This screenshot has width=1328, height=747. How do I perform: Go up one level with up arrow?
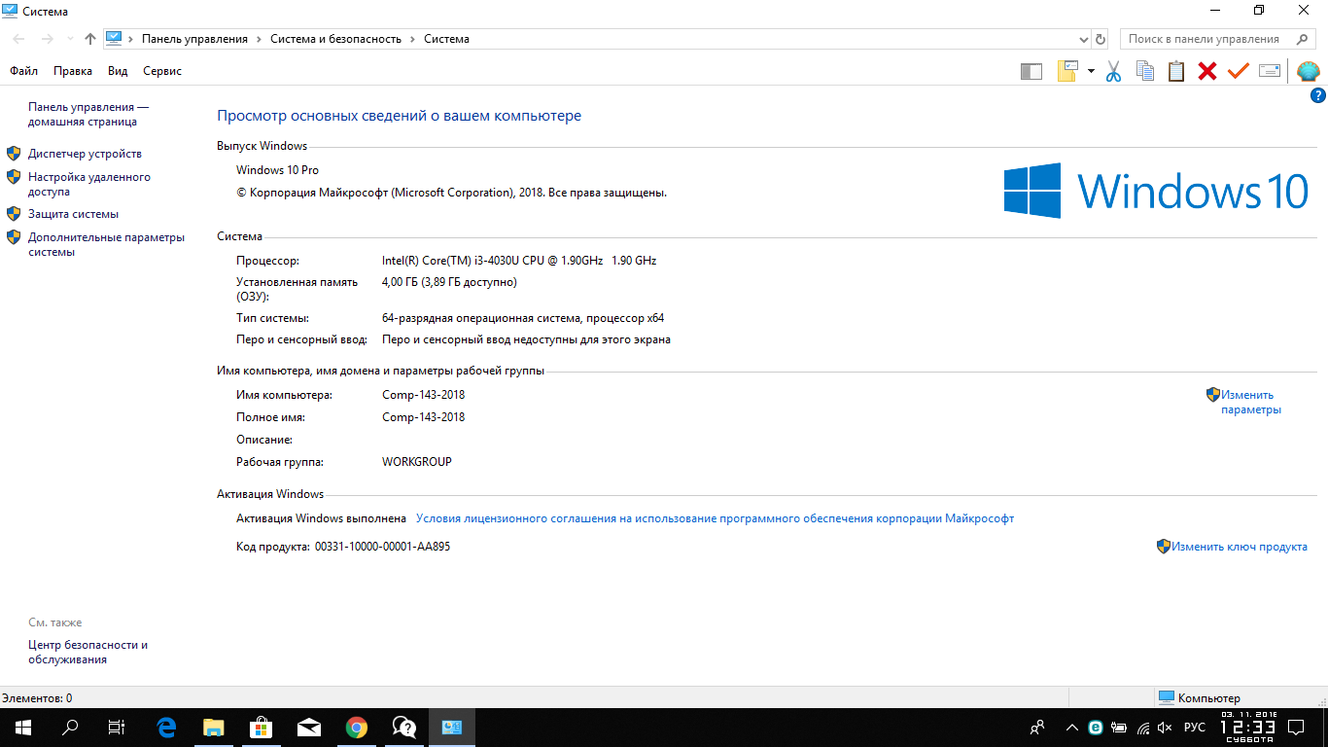pyautogui.click(x=90, y=39)
